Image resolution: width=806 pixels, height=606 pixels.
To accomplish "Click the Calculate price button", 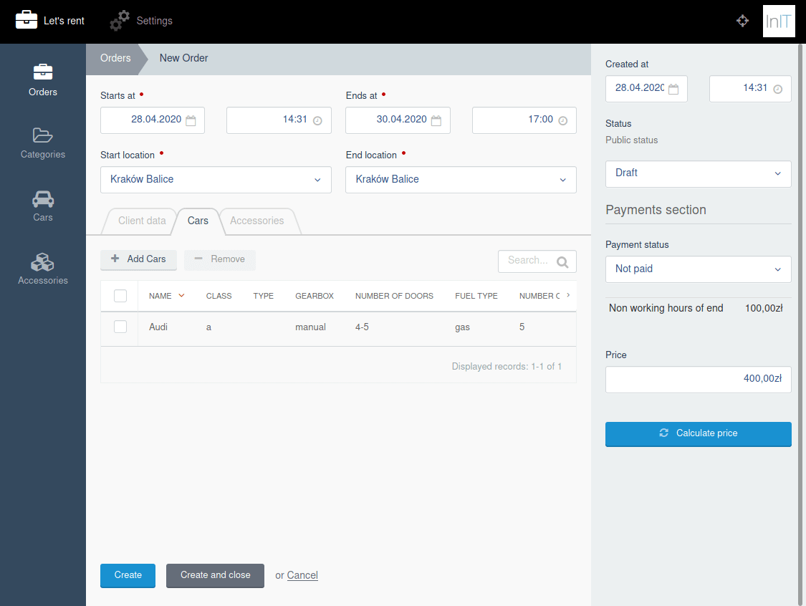I will pos(698,434).
